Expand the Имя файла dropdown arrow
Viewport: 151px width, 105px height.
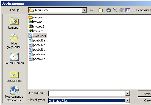click(127, 93)
